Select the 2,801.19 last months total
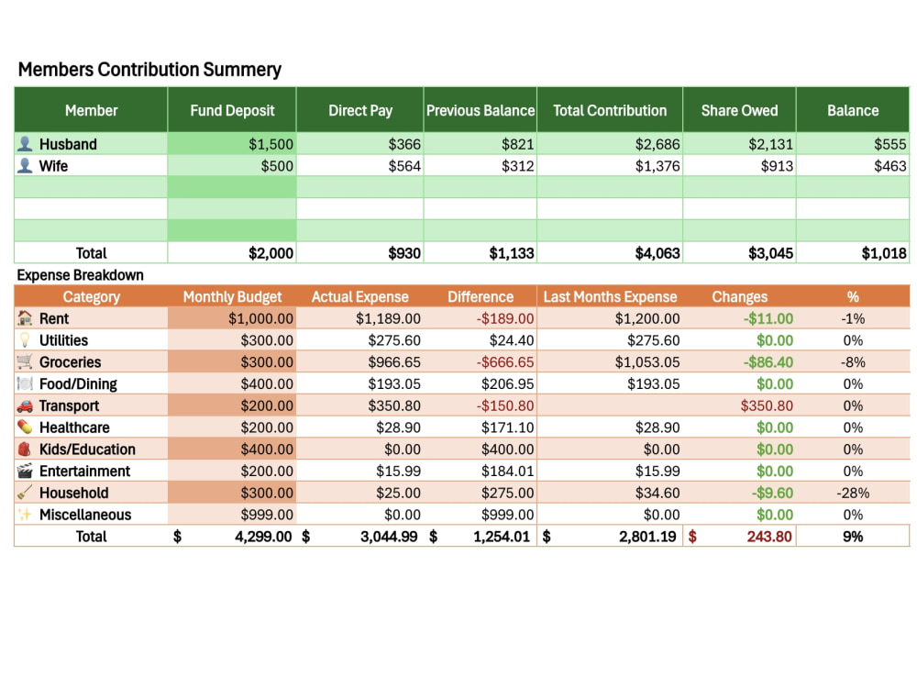 click(x=610, y=537)
